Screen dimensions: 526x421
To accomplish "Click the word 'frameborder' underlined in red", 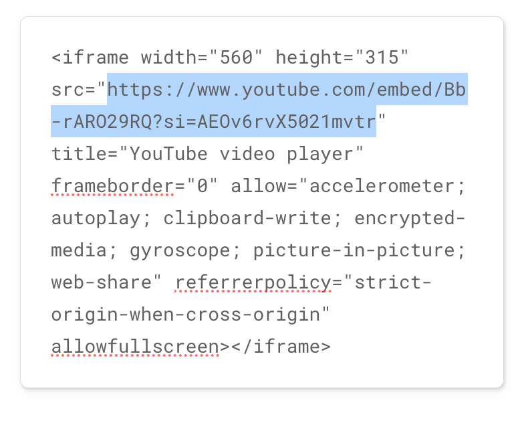I will 112,186.
